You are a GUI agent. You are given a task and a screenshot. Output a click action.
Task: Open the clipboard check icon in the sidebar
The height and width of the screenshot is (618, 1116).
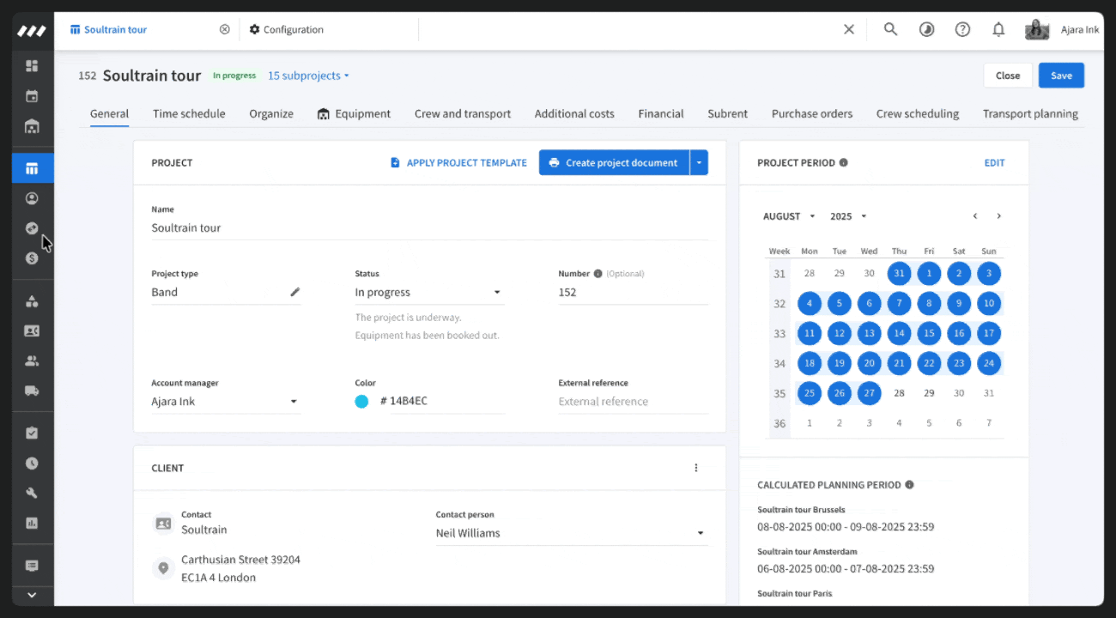[33, 433]
